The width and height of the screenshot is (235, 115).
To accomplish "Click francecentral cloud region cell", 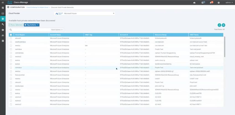I will pyautogui.click(x=20, y=75).
